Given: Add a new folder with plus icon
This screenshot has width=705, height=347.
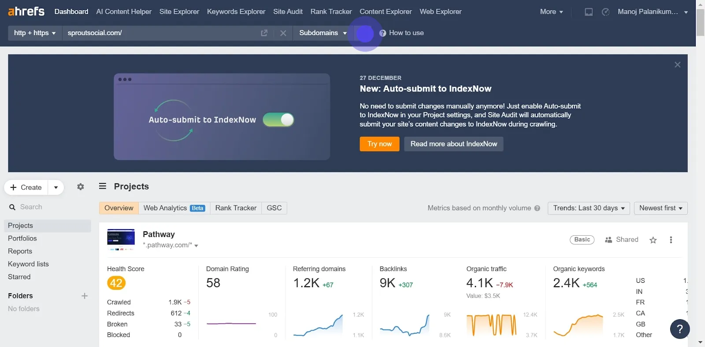Looking at the screenshot, I should point(85,296).
